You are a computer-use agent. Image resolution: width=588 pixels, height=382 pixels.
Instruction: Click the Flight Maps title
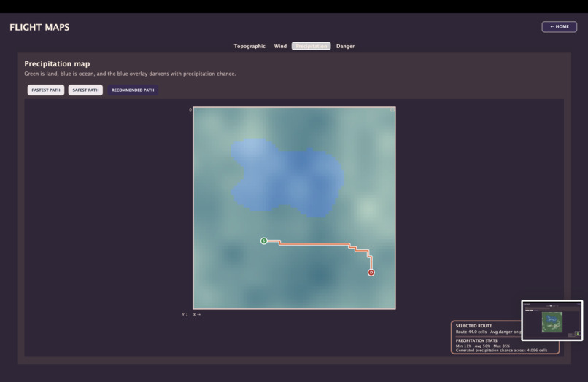(x=39, y=28)
